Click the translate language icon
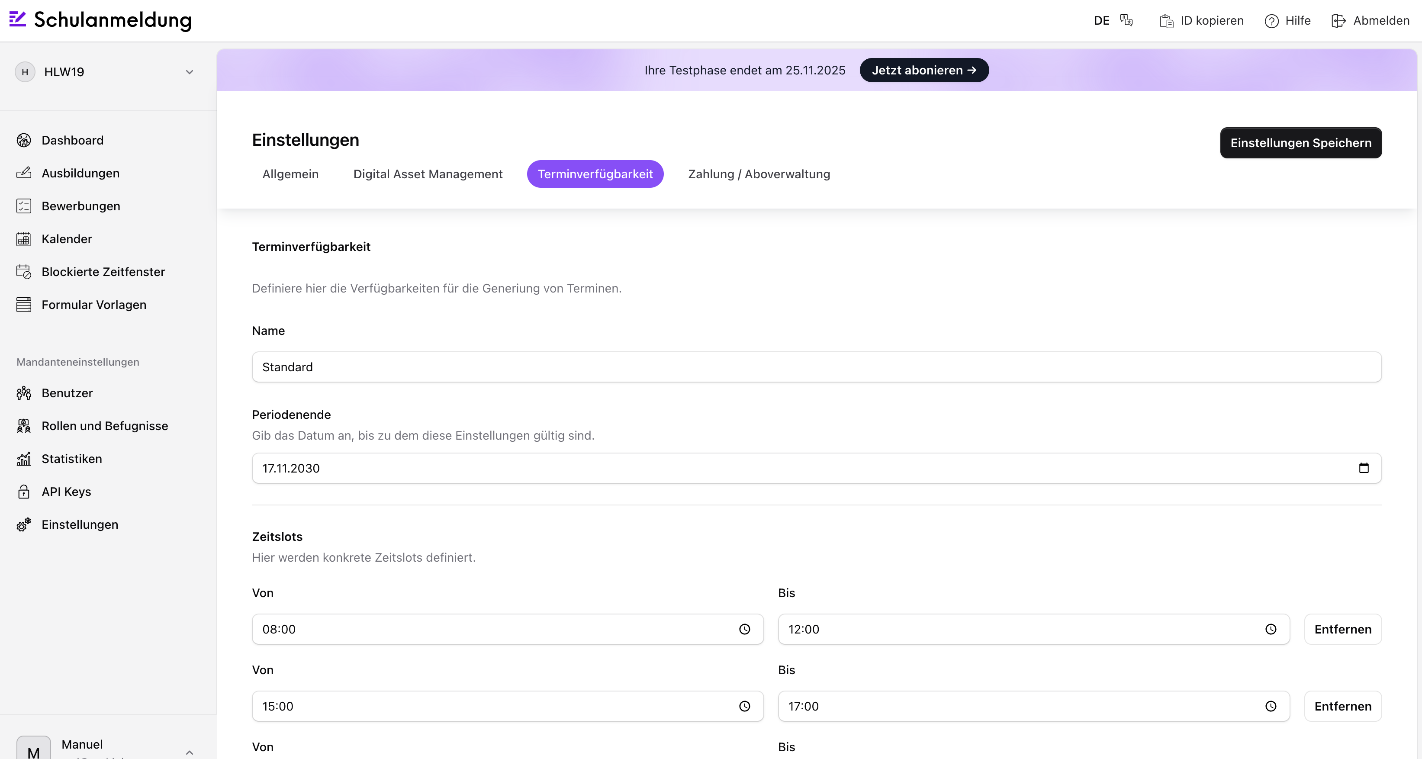 coord(1126,20)
